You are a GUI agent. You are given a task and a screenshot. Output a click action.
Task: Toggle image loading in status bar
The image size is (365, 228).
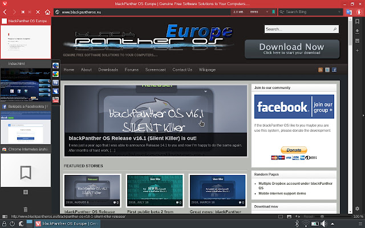(289, 217)
